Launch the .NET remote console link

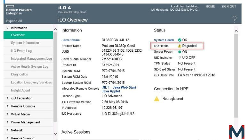106,87
